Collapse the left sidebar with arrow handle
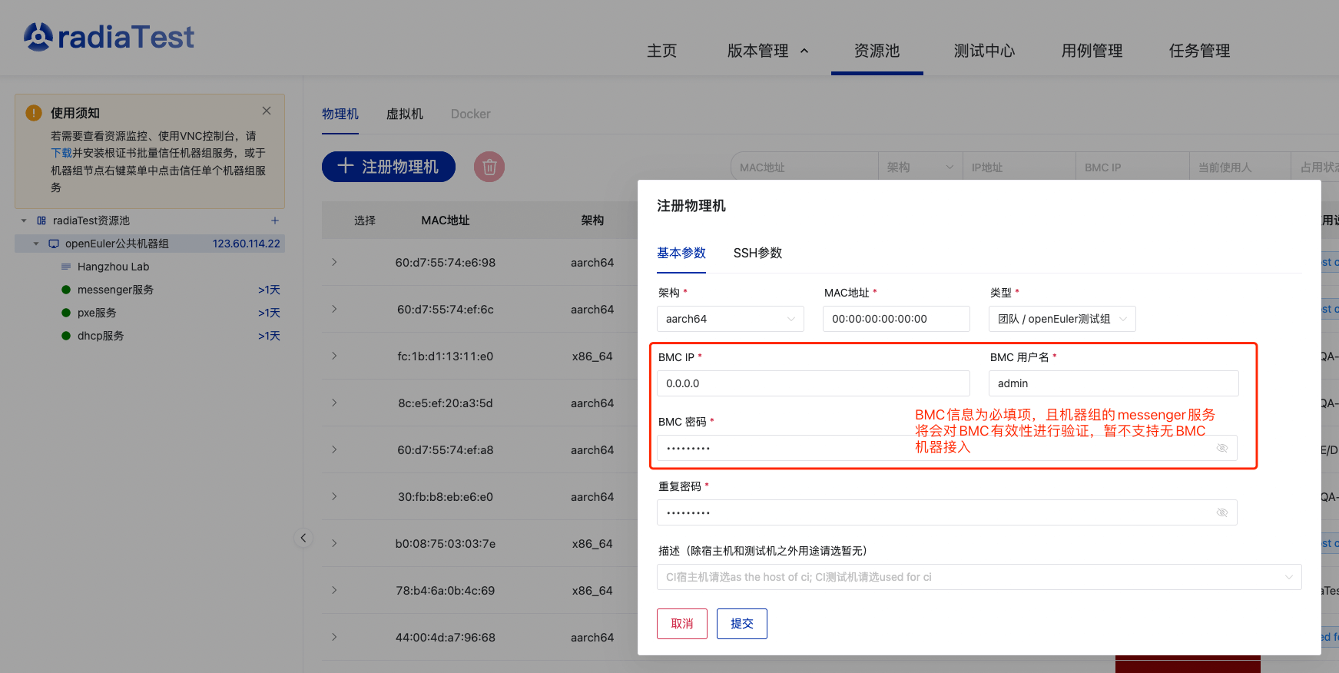The image size is (1339, 673). (303, 538)
